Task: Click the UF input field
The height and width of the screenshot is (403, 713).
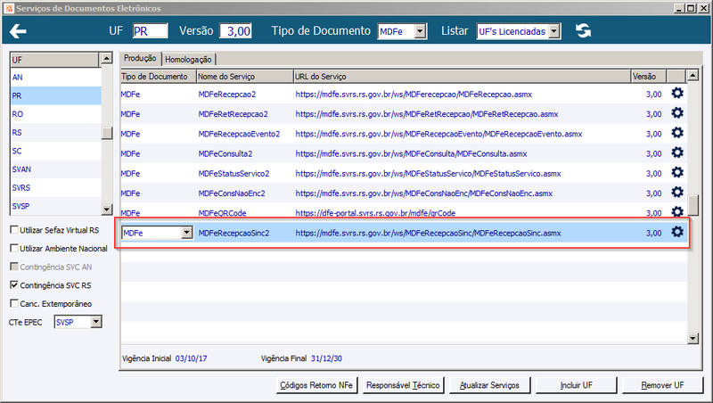Action: (x=150, y=31)
